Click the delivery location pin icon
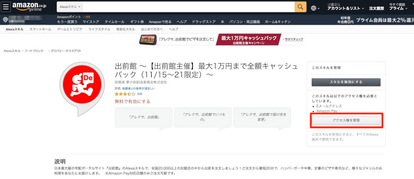 click(5, 20)
